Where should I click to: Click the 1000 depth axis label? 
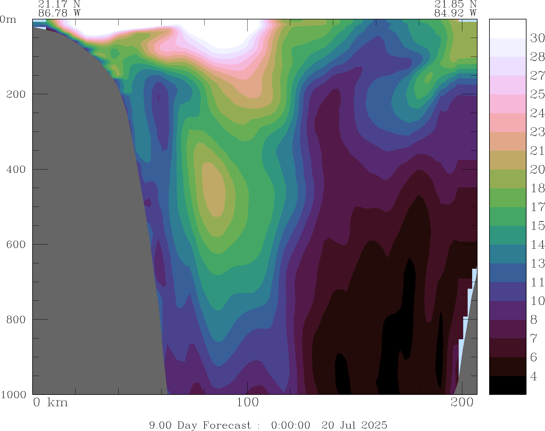click(x=13, y=395)
